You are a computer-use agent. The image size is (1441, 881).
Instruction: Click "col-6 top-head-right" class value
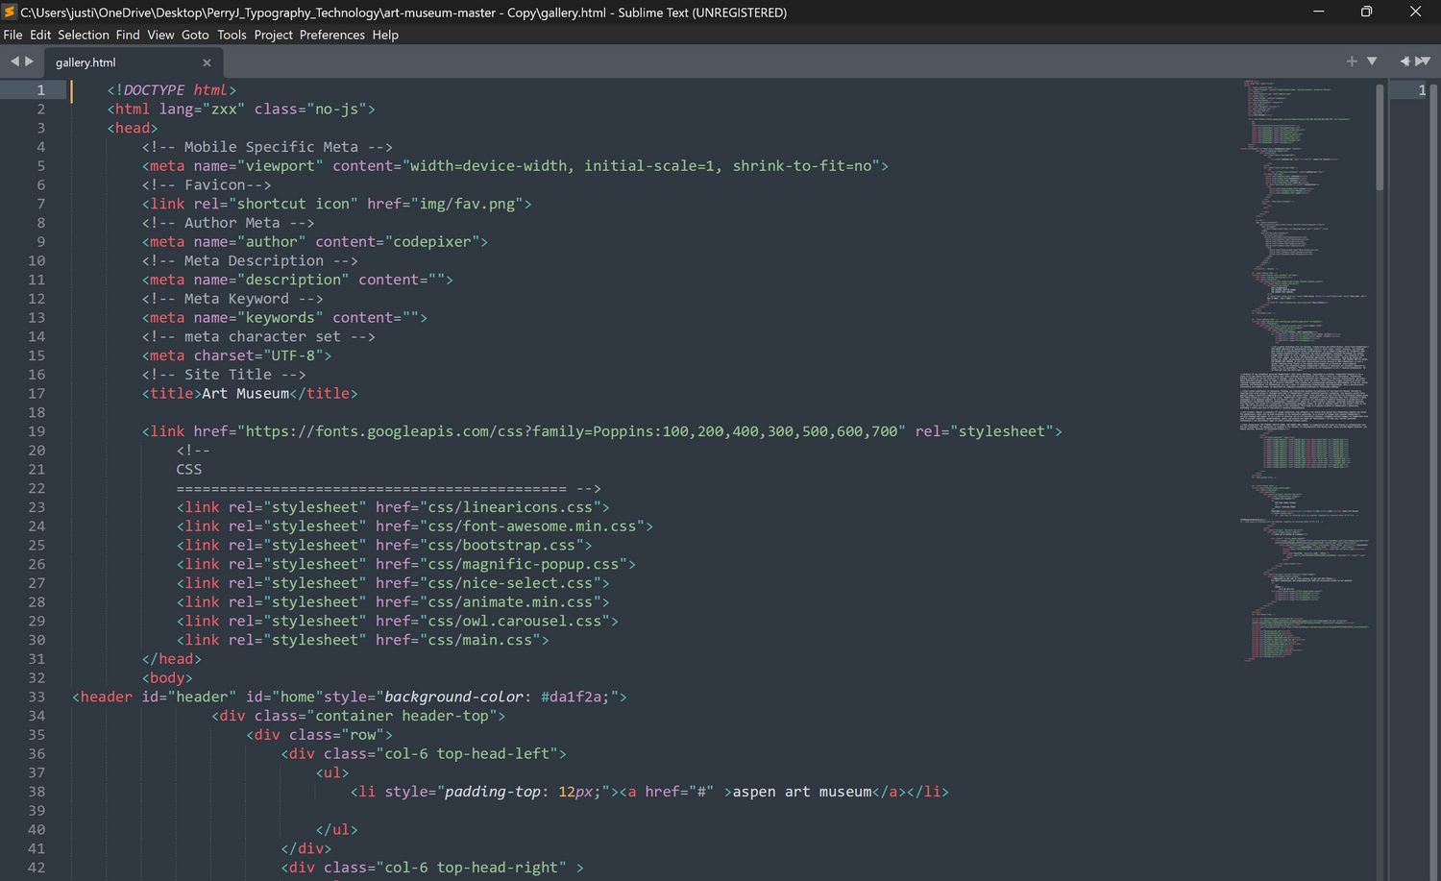tap(472, 868)
